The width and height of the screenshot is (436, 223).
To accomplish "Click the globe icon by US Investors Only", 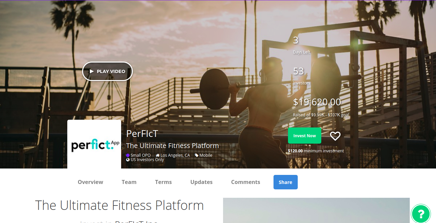I will point(128,160).
